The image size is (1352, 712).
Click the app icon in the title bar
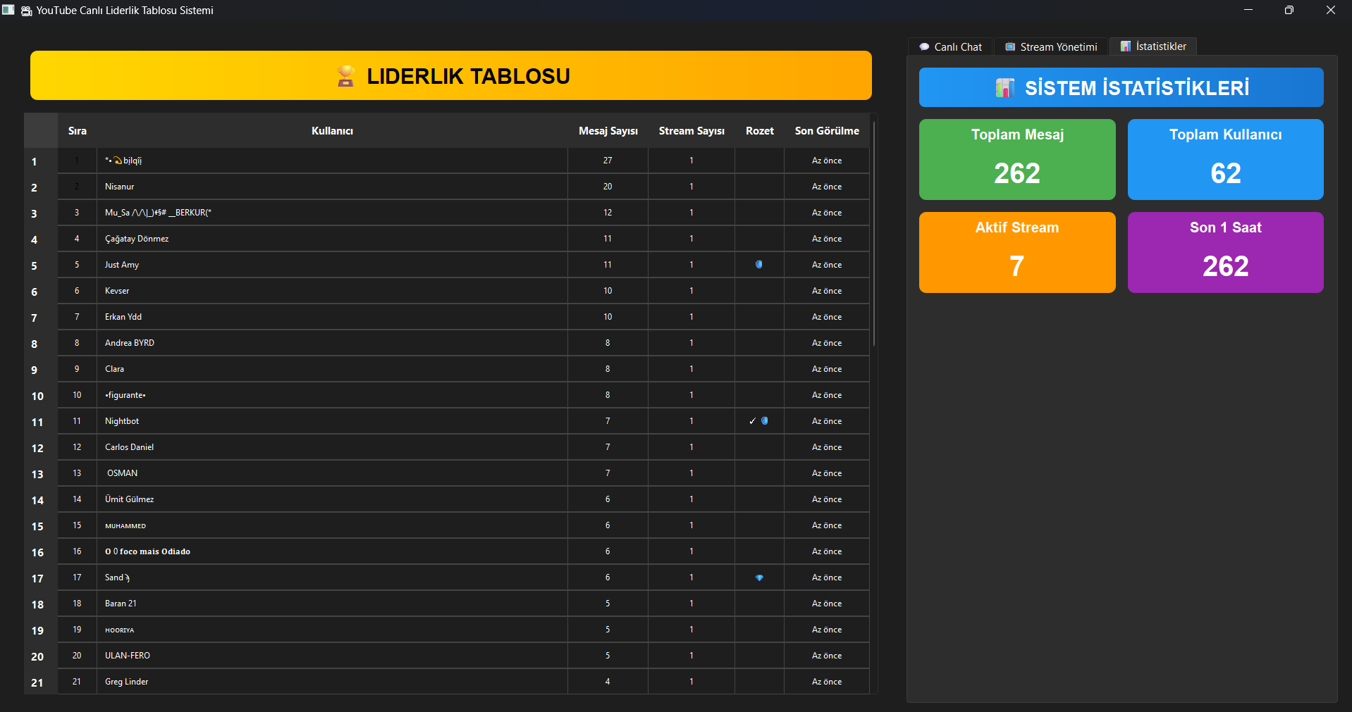point(8,10)
